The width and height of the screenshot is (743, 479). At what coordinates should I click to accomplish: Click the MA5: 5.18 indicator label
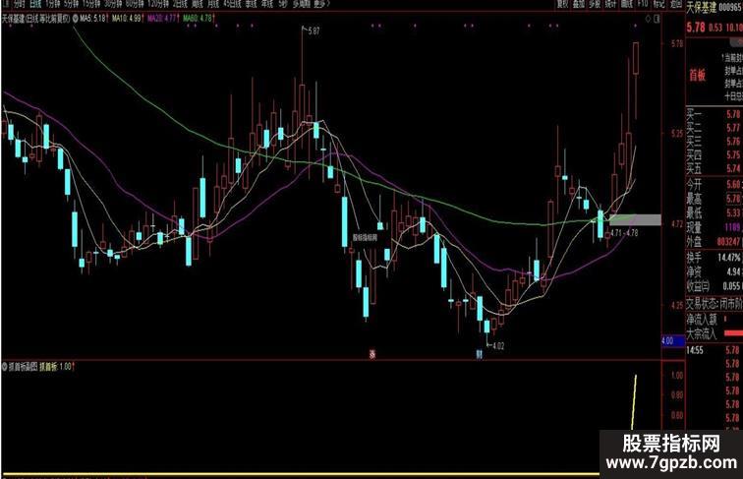click(92, 19)
